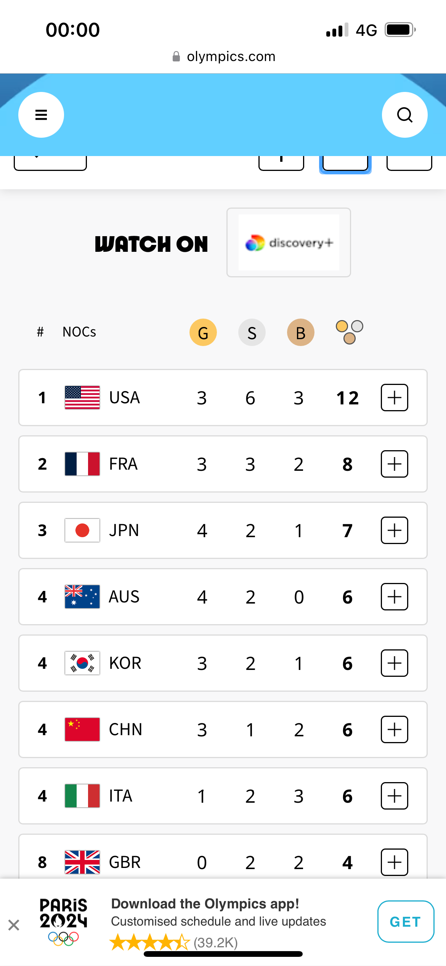446x966 pixels.
Task: Sort by Gold medals column icon
Action: coord(203,332)
